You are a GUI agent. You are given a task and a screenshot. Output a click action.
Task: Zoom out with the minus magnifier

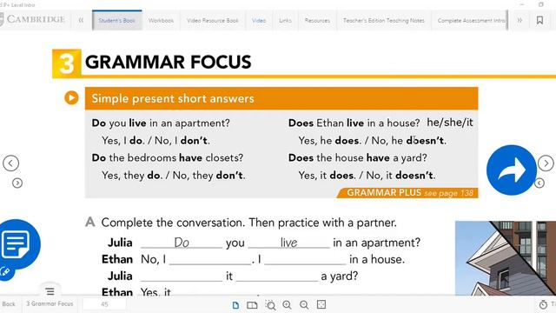pyautogui.click(x=304, y=305)
